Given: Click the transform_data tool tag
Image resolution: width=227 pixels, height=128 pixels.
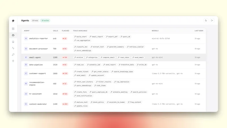Looking at the screenshot, I should pyautogui.click(x=126, y=65).
